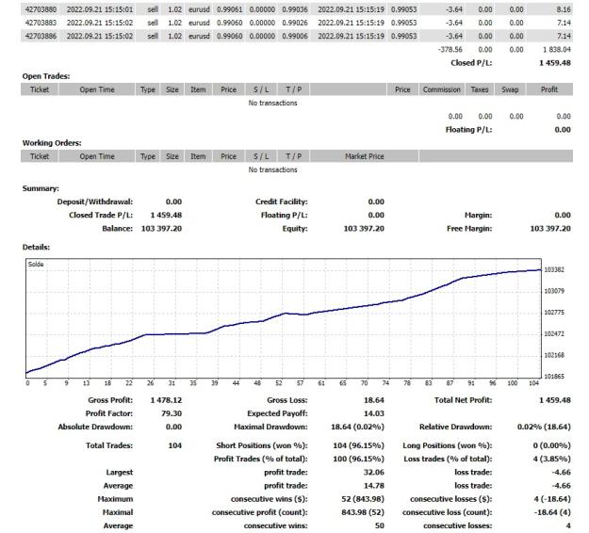
Task: Click the Equity value 103 397.20
Action: pyautogui.click(x=364, y=229)
